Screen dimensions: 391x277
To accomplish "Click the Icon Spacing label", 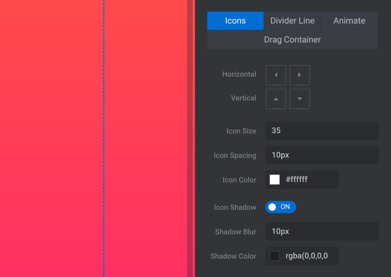I will [235, 155].
